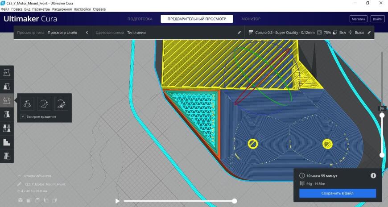The width and height of the screenshot is (388, 207).
Task: Click the 3D view orientation cube icon
Action: 21,200
